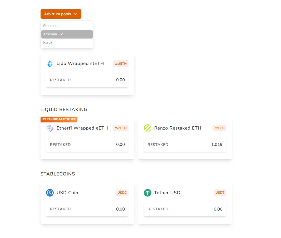The image size is (281, 238).
Task: Click the Tether USD restaked value 0.00
Action: pyautogui.click(x=218, y=209)
